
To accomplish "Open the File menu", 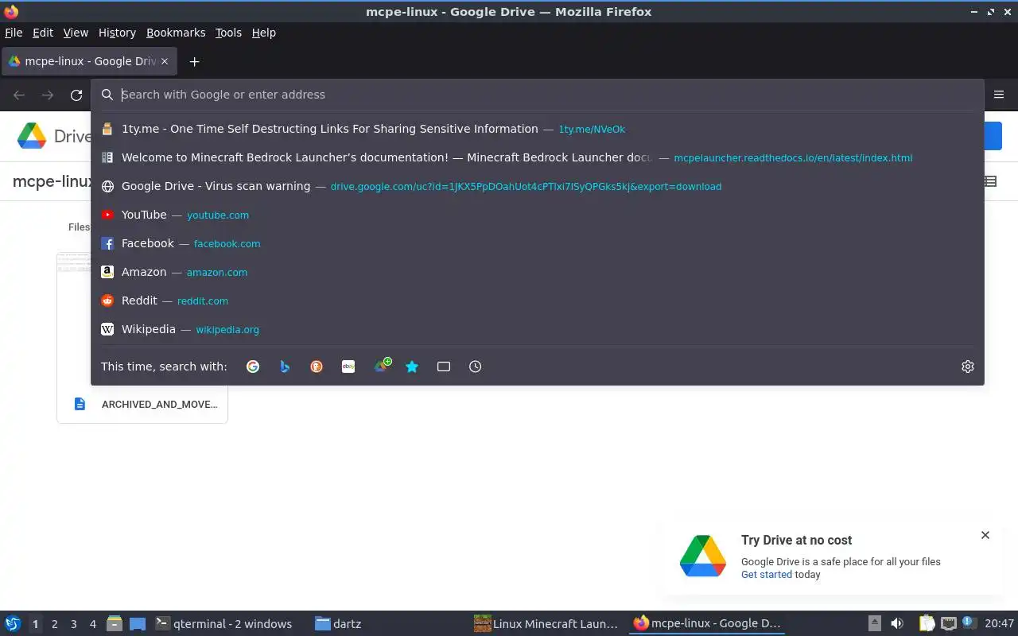I will (14, 33).
